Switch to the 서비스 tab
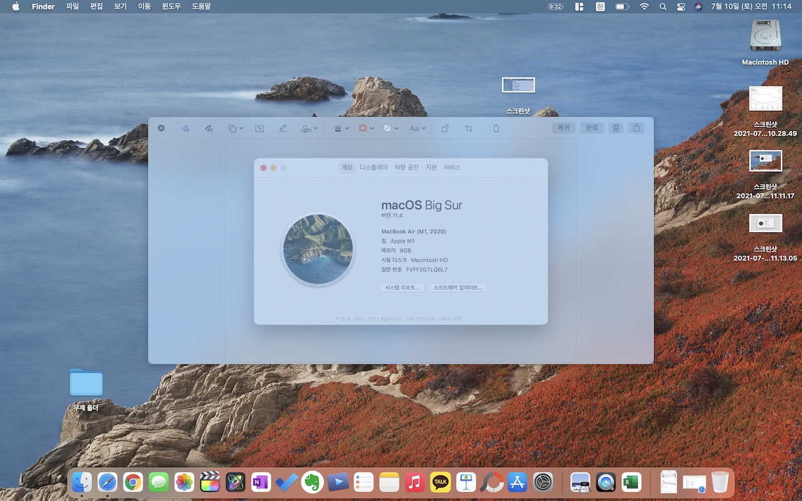The height and width of the screenshot is (501, 802). coord(452,167)
